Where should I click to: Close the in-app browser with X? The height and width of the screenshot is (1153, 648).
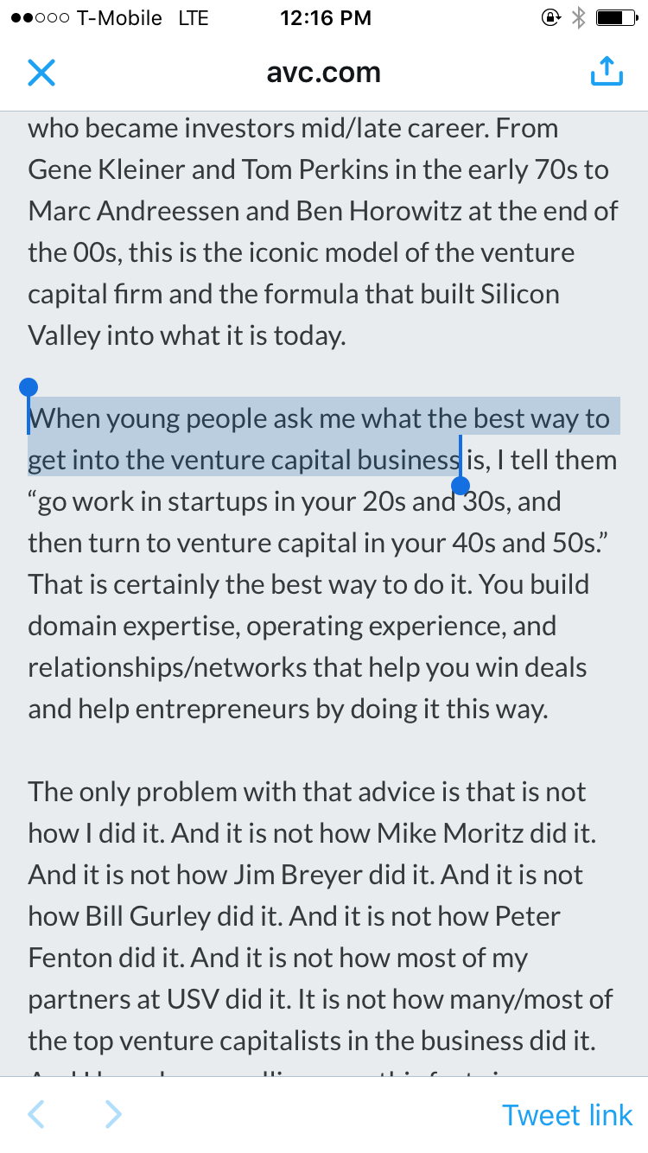[x=41, y=73]
